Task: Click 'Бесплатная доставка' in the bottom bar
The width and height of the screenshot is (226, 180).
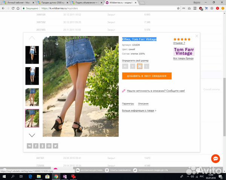Action: click(89, 170)
